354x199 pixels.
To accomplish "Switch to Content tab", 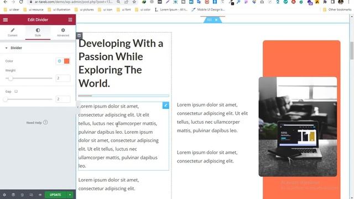I will pyautogui.click(x=13, y=32).
